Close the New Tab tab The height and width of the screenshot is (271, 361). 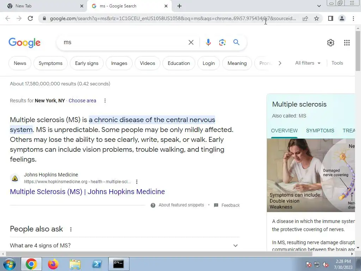pyautogui.click(x=82, y=6)
